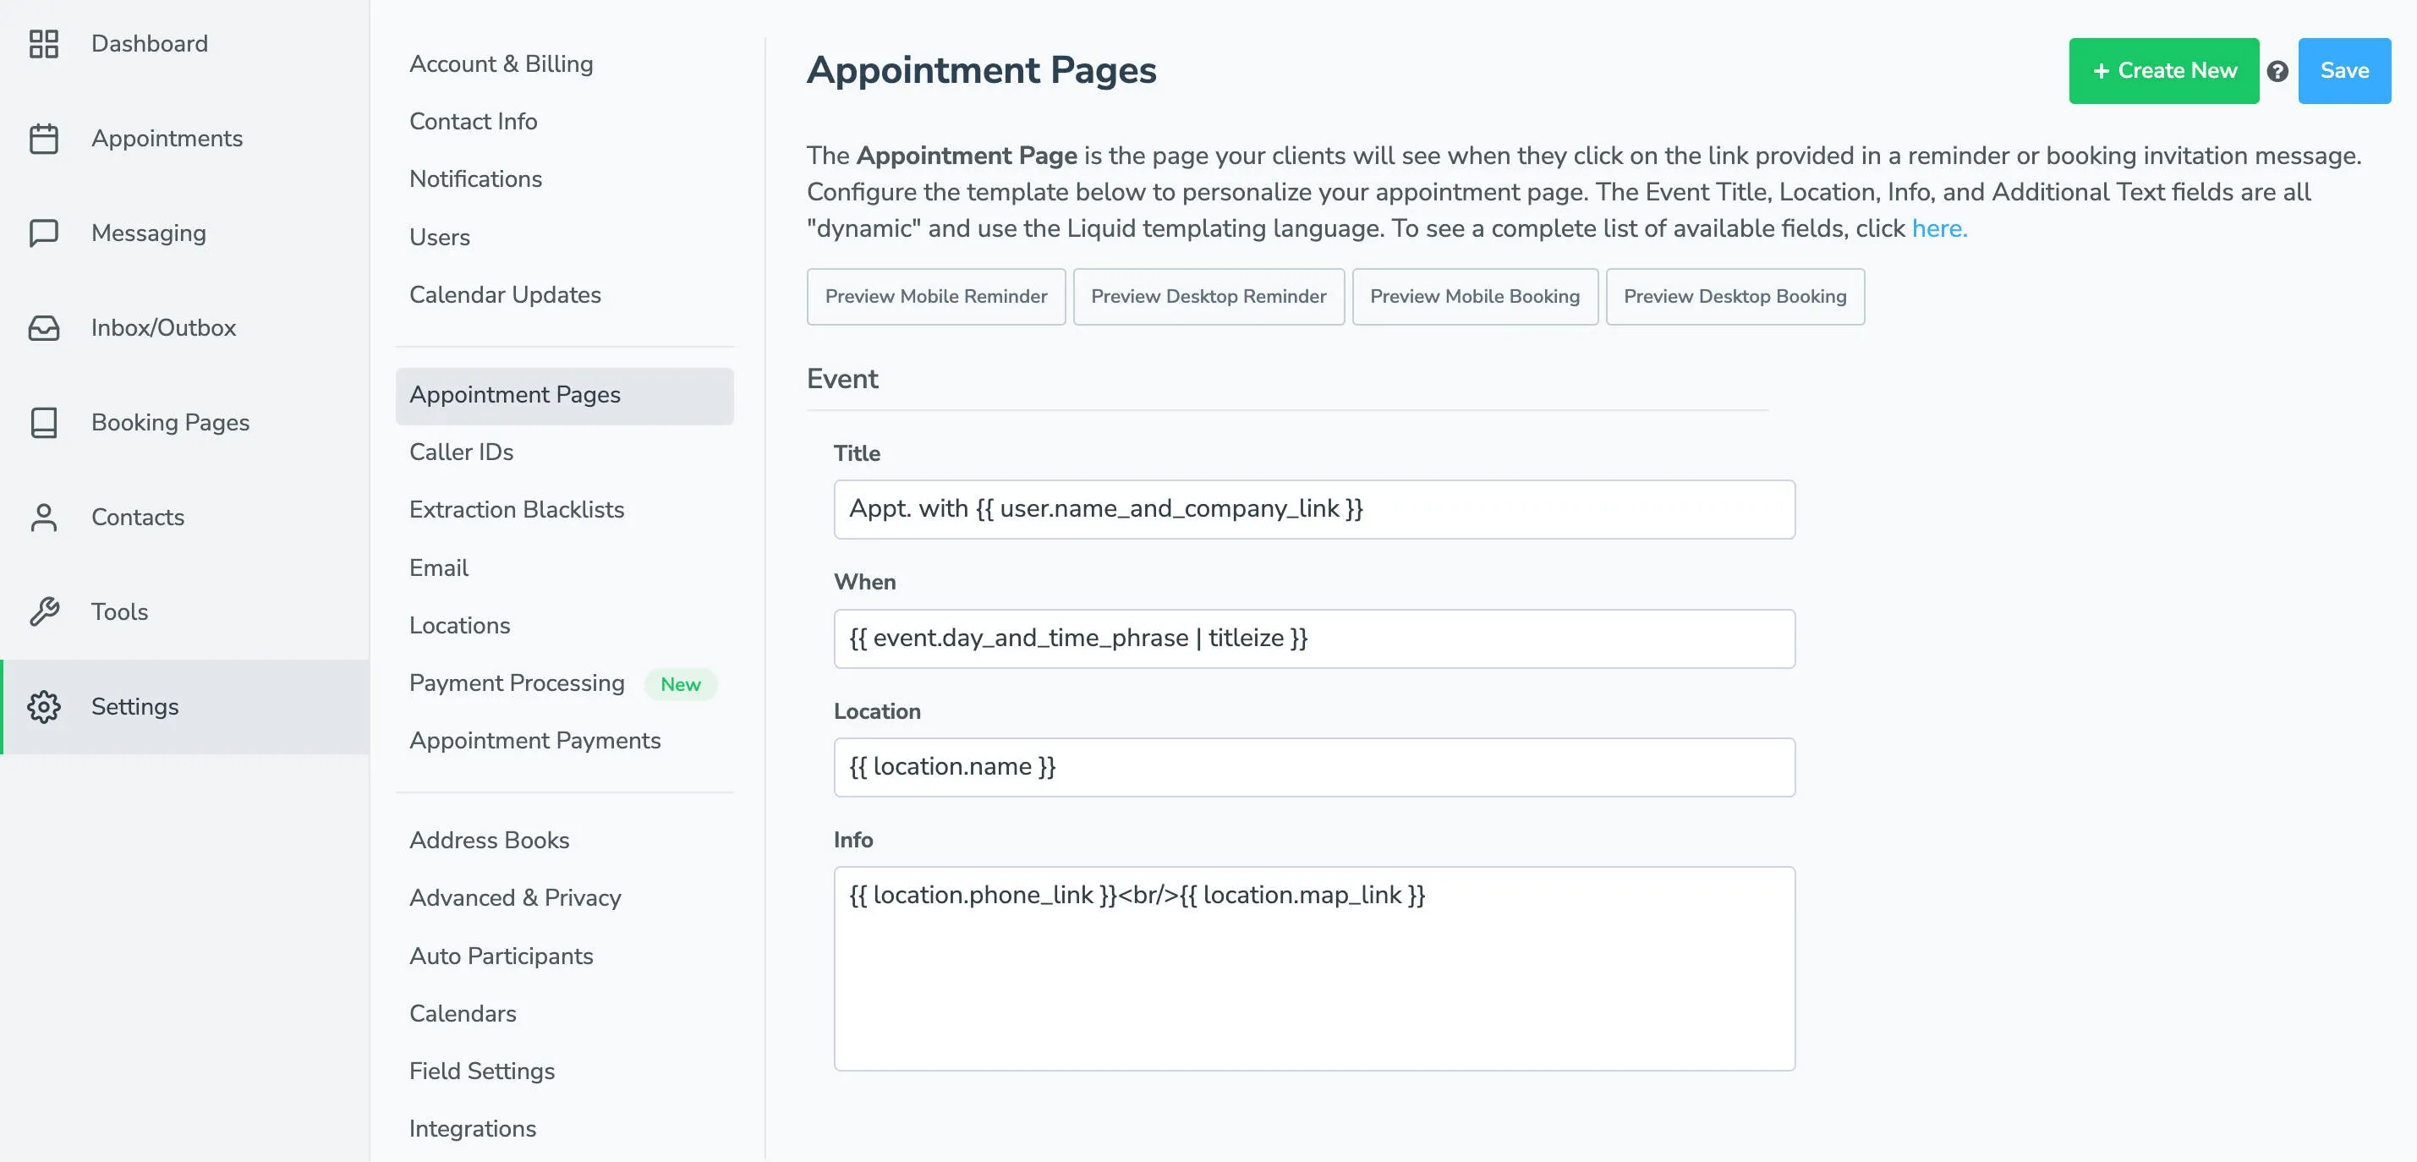Viewport: 2417px width, 1162px height.
Task: Open Inbox/Outbox using the inbox icon
Action: coord(44,327)
